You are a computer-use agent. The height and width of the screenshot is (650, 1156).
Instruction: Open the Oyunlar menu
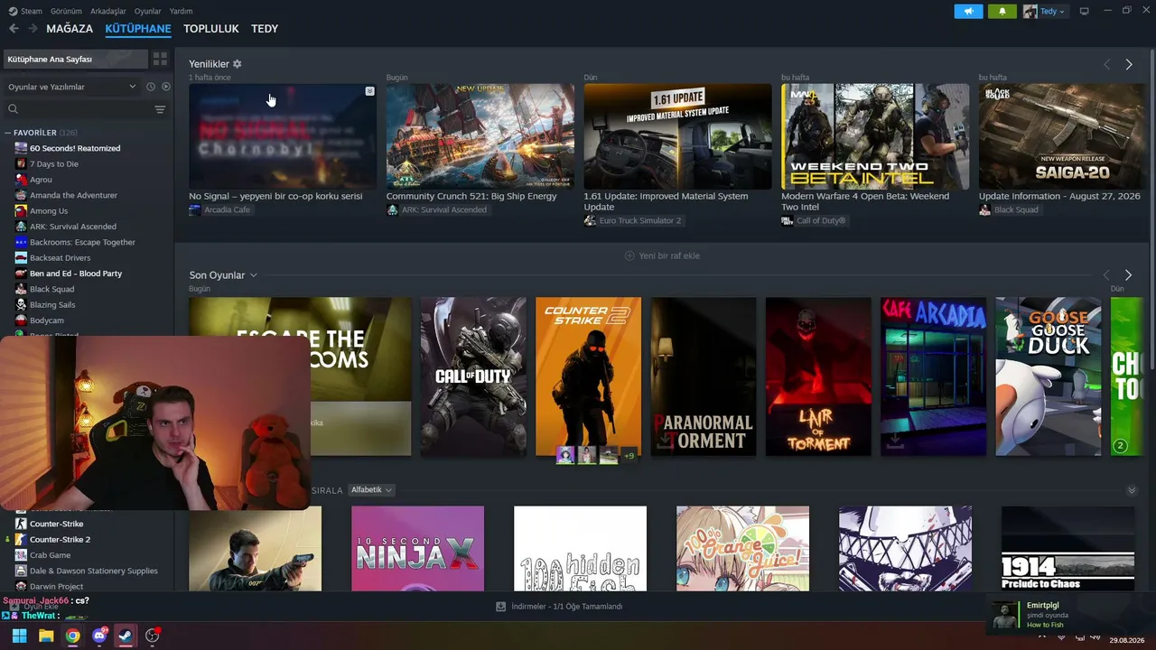click(x=148, y=11)
